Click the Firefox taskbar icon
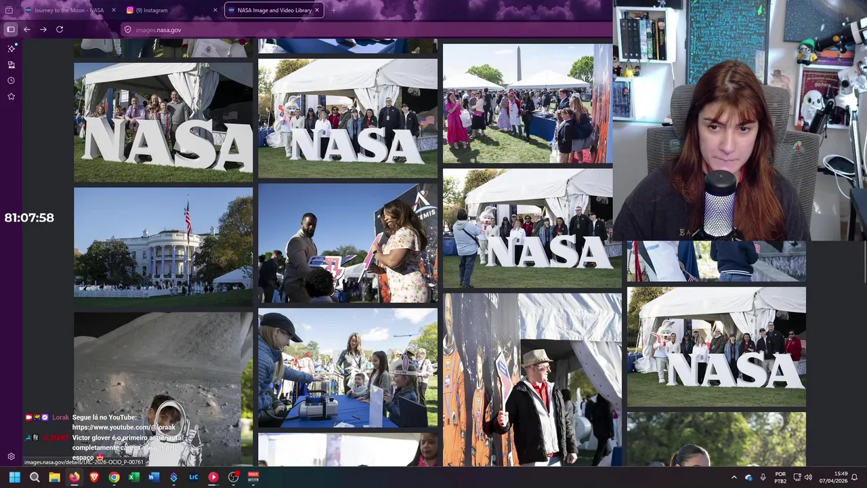 click(x=74, y=477)
